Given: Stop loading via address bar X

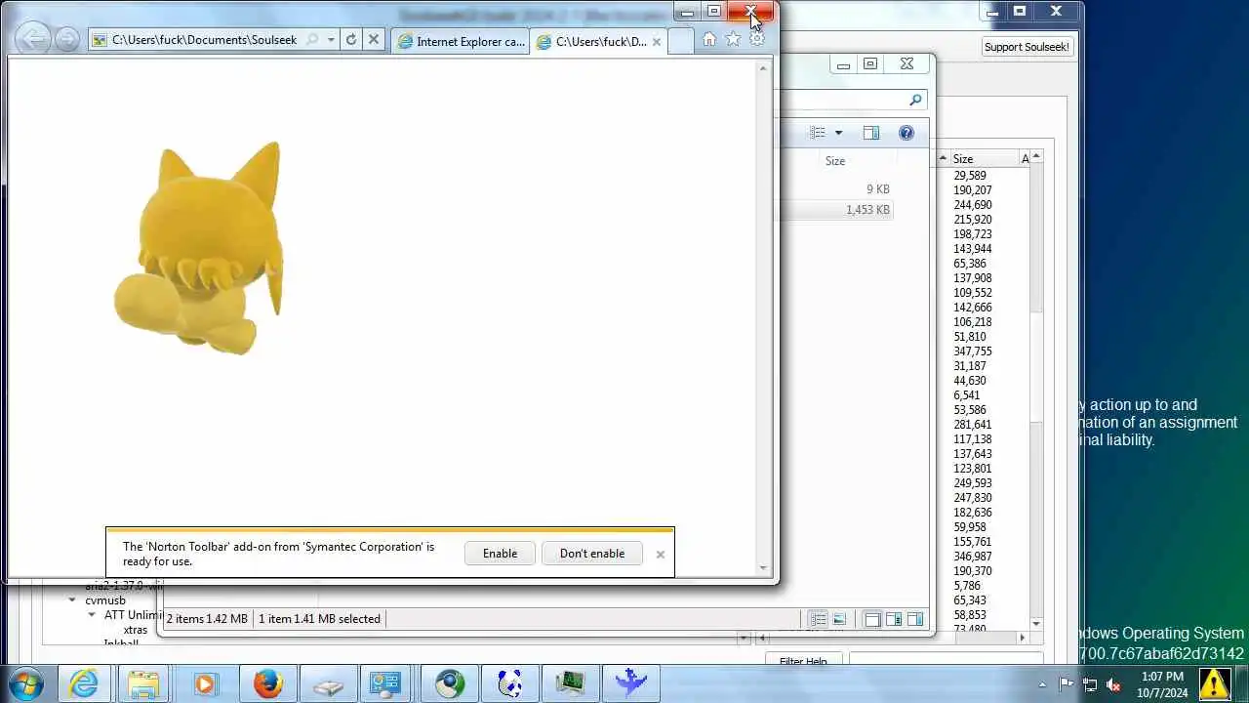Looking at the screenshot, I should pyautogui.click(x=373, y=40).
